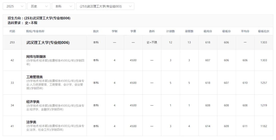Select the 武汉理工大学(专业组006) table row title
The image size is (276, 140).
(x=48, y=43)
